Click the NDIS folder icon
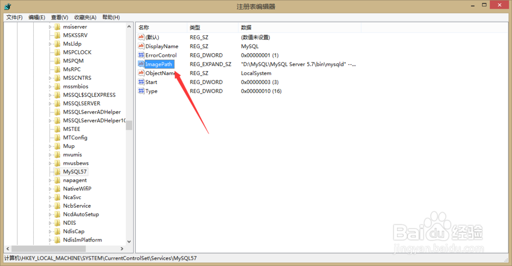Screen dimensions: 512x266 57,223
